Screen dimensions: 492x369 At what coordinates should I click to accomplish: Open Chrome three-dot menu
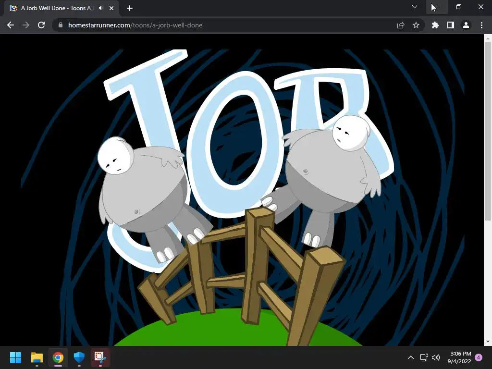pos(481,25)
